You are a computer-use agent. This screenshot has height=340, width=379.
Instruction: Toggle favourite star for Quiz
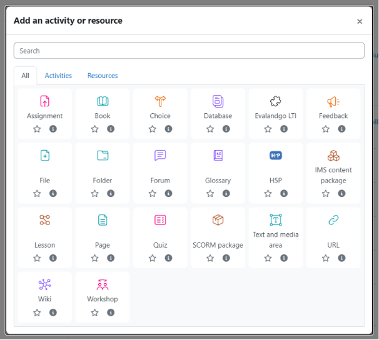153,258
